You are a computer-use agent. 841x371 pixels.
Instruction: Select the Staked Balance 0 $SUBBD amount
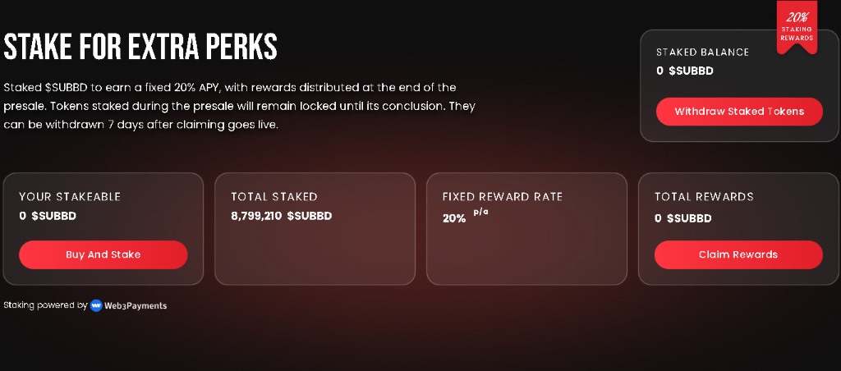[x=684, y=71]
